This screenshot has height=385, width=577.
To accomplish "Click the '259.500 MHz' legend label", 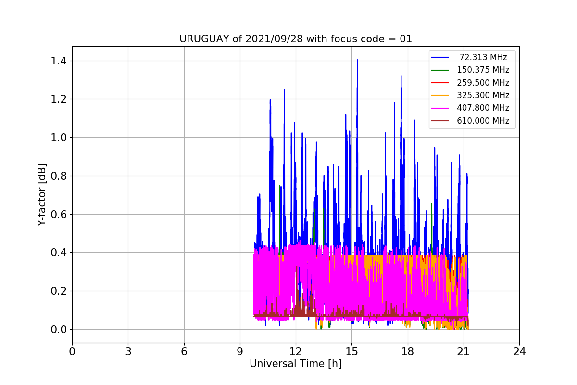I will coord(483,83).
